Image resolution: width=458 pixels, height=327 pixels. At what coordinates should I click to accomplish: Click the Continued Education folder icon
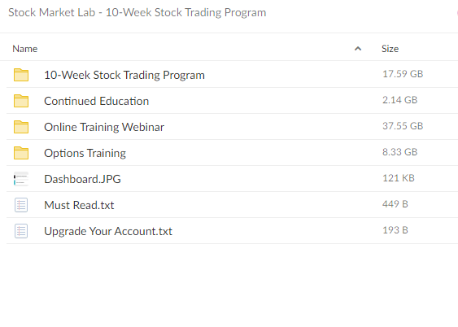coord(21,101)
